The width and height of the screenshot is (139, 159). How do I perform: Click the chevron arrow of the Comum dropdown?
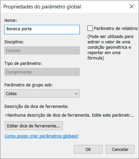point(76,50)
